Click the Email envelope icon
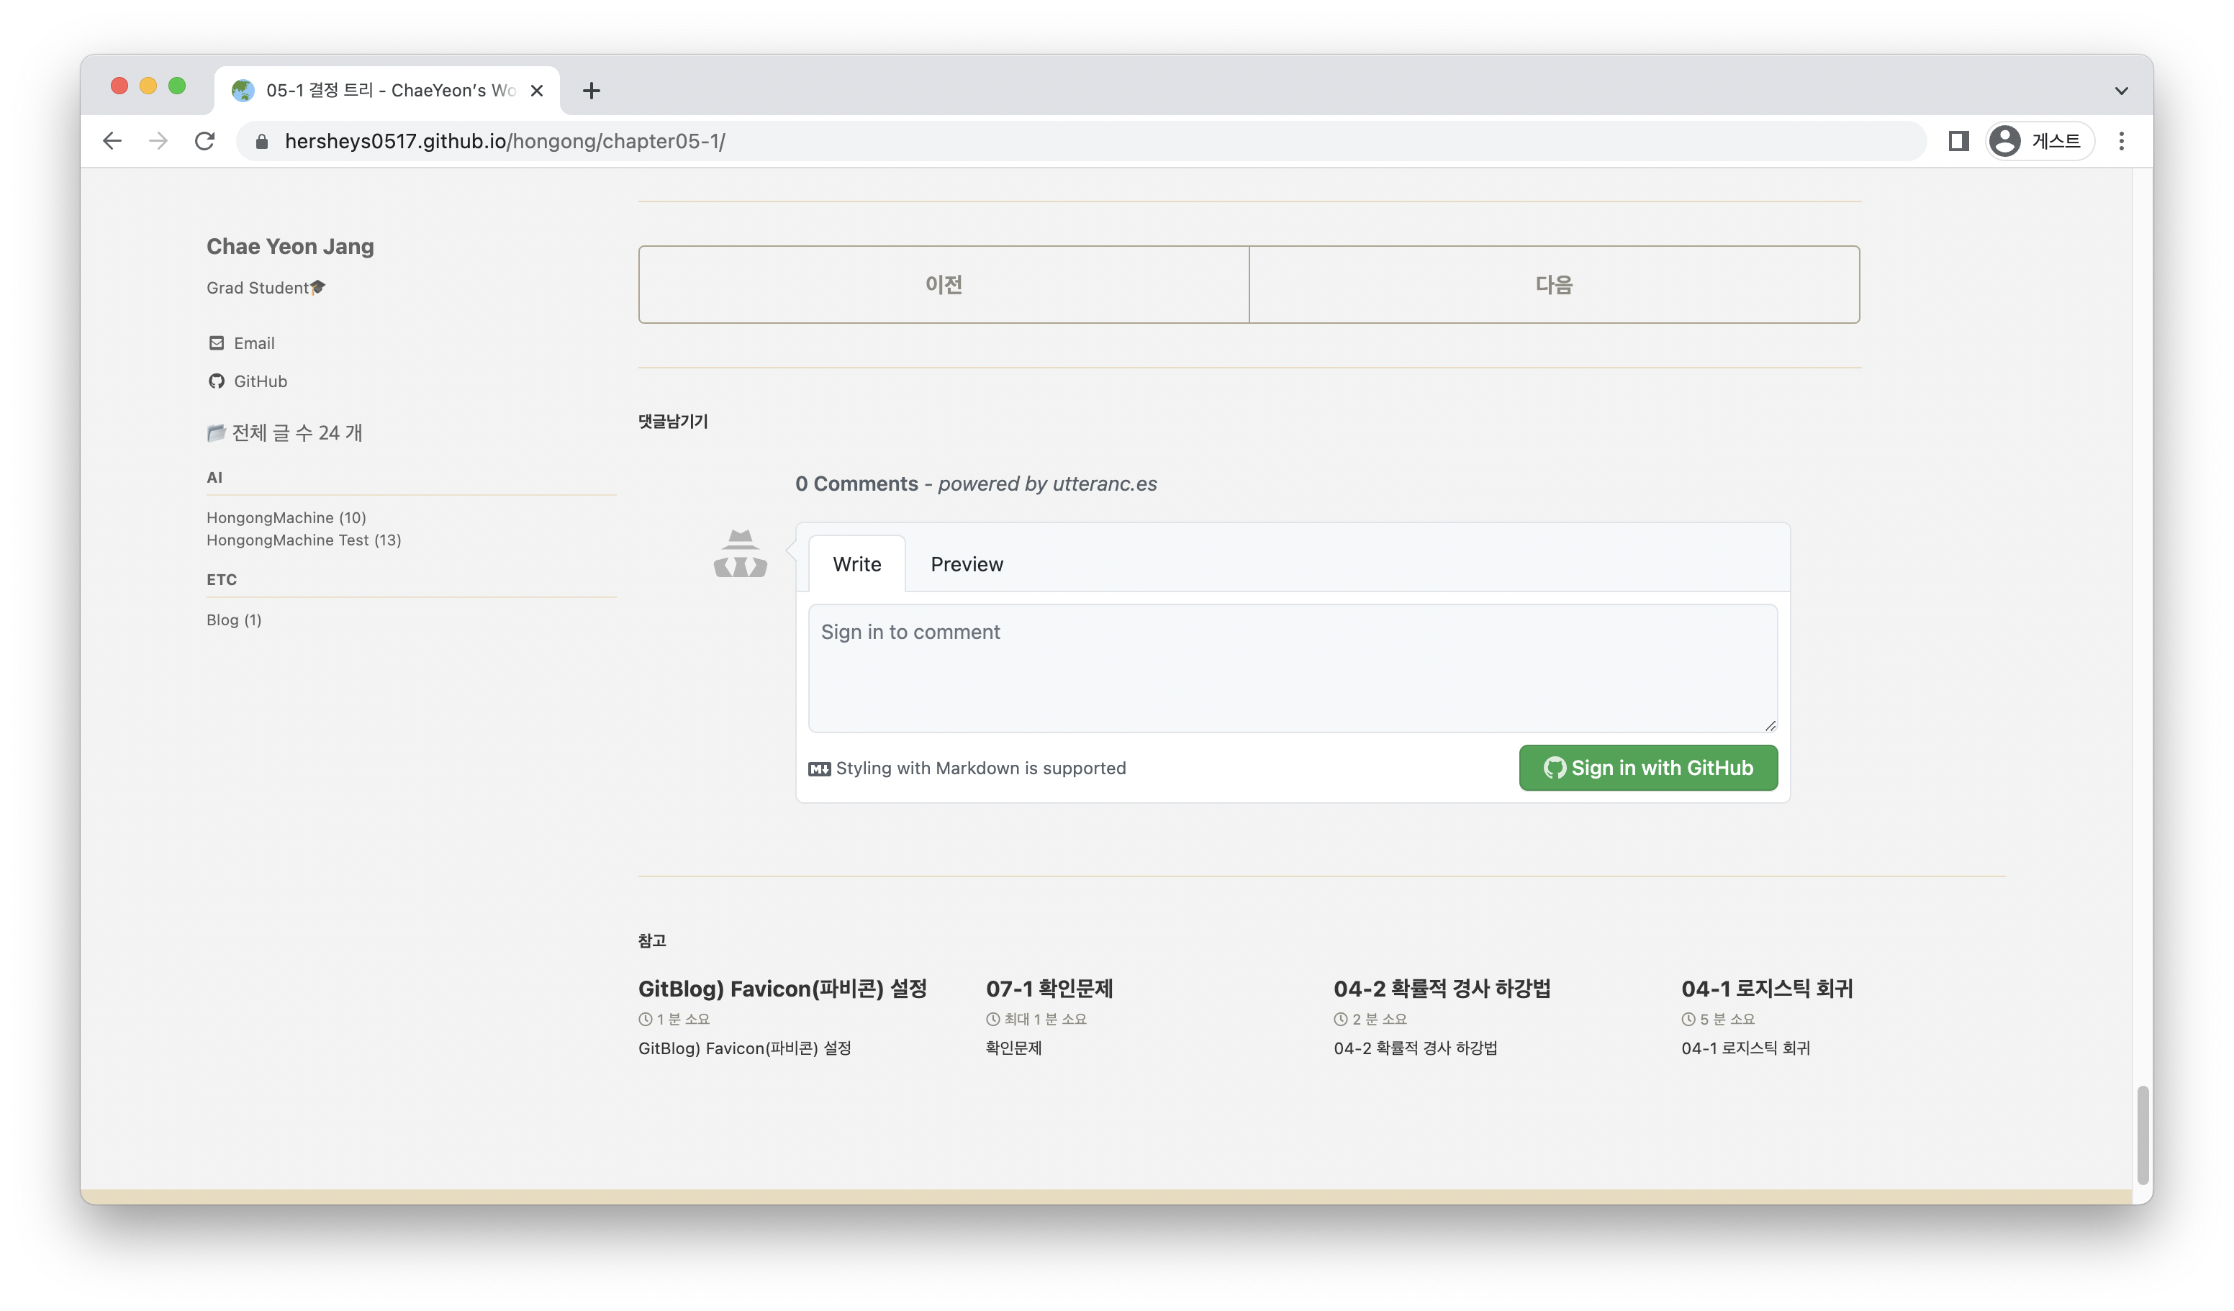The width and height of the screenshot is (2234, 1311). tap(217, 343)
